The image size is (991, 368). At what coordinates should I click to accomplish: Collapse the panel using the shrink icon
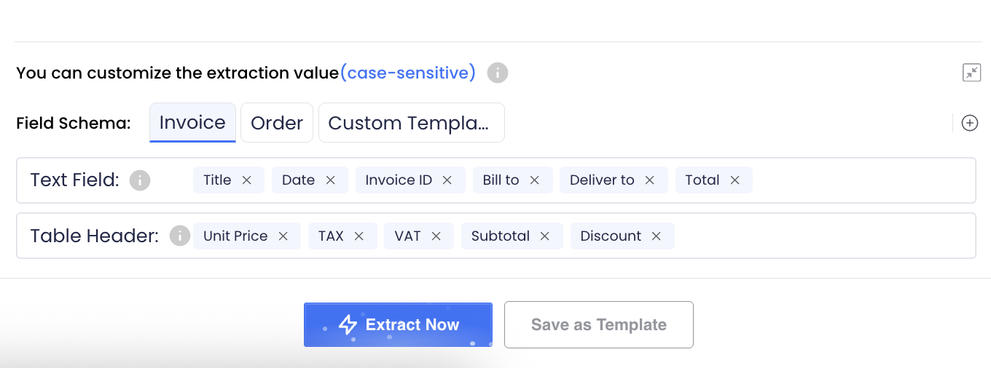click(971, 73)
